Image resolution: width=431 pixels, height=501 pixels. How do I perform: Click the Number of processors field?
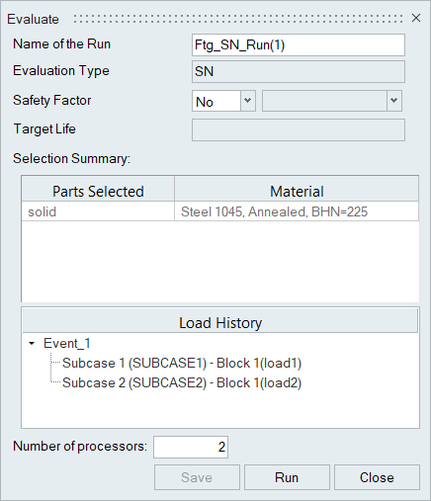[x=191, y=447]
